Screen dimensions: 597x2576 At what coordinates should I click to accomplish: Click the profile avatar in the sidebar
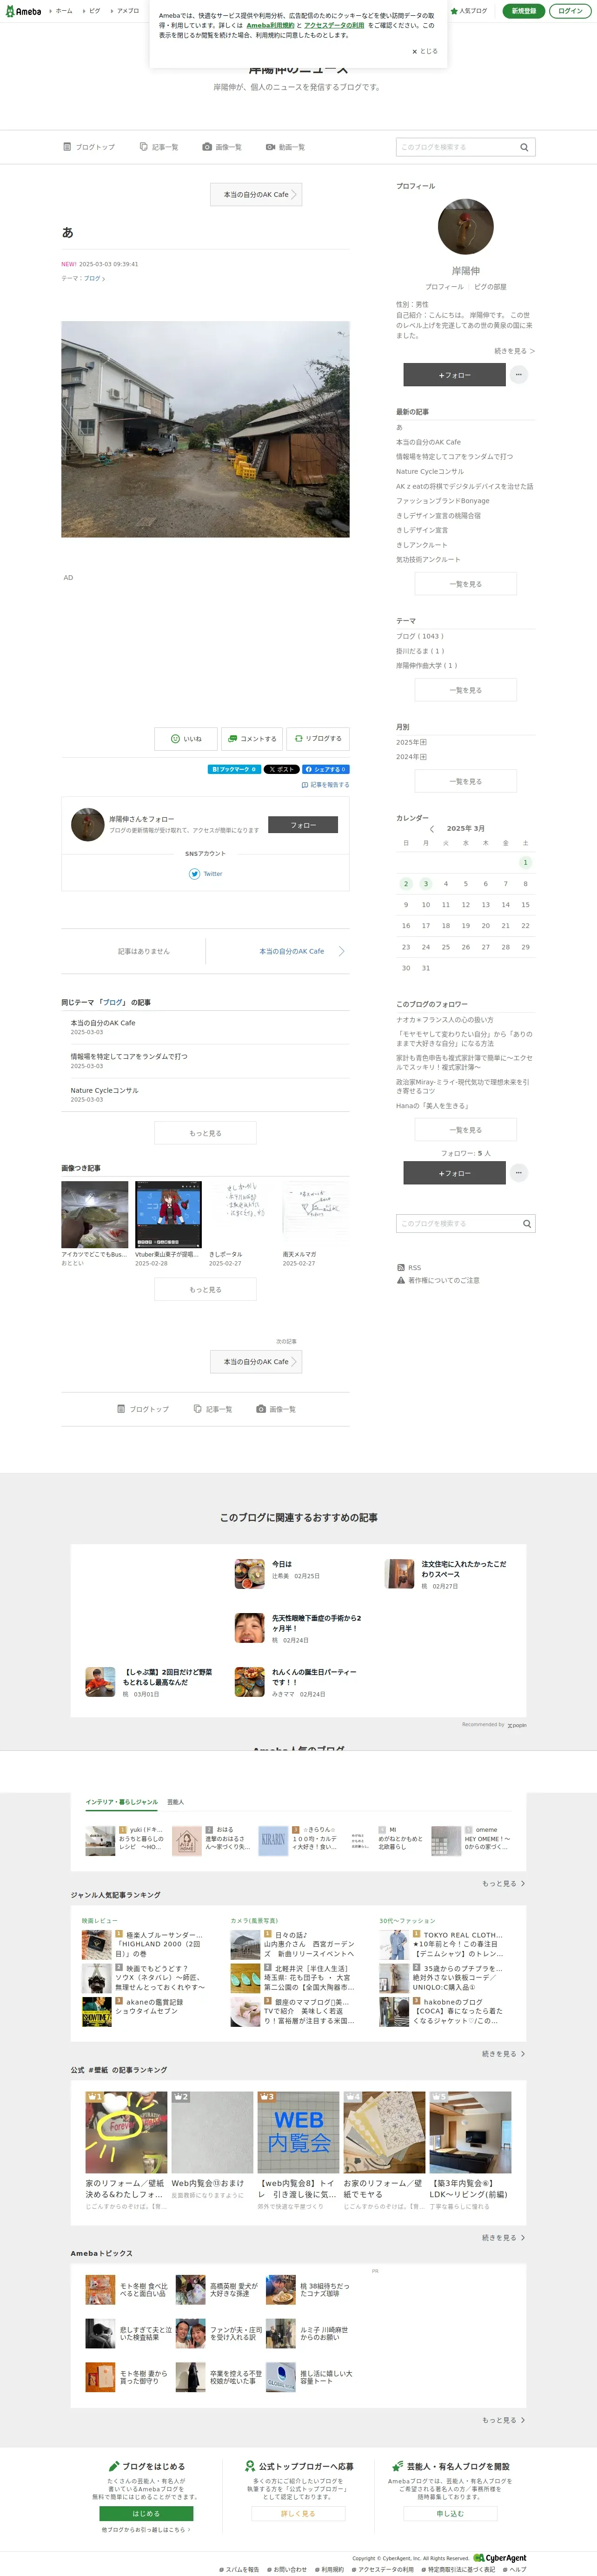tap(465, 226)
